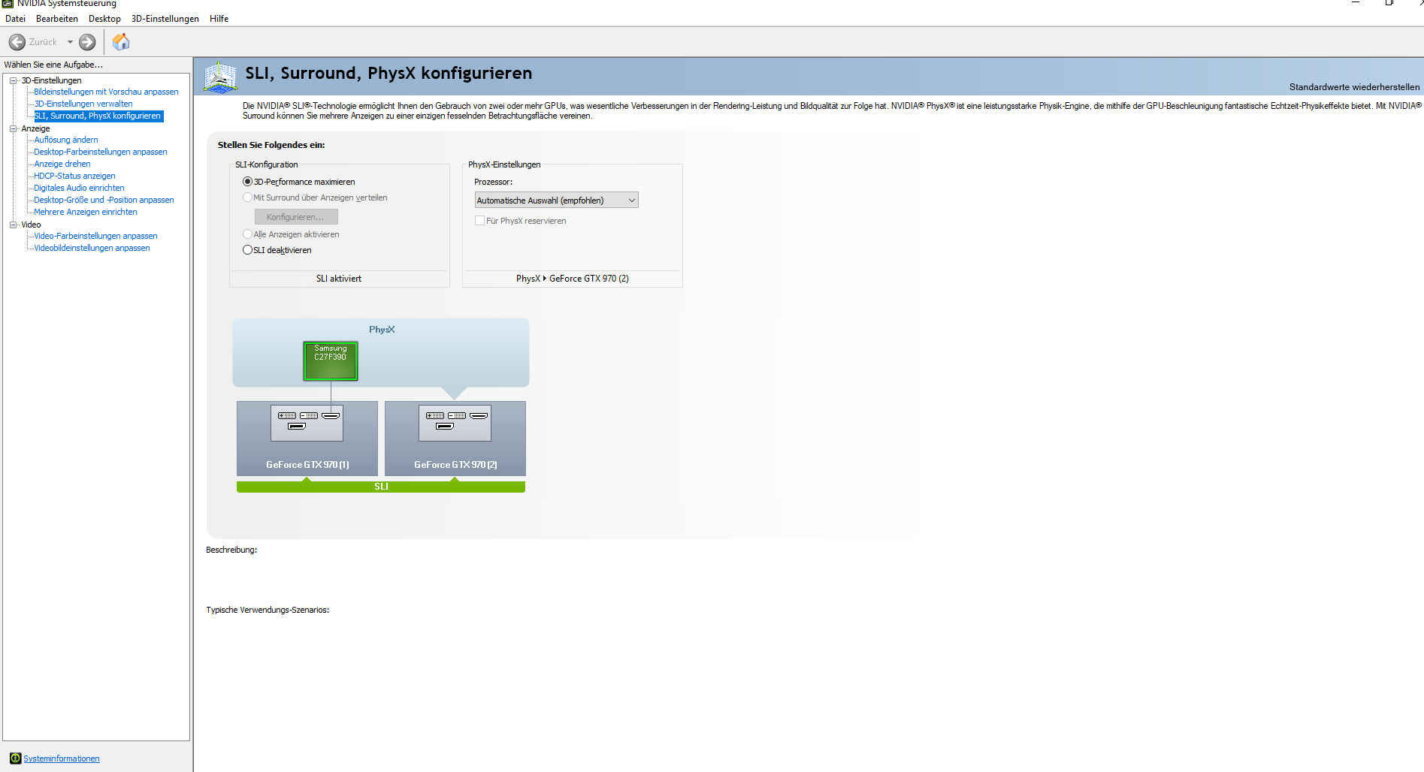Click the GeForce GTX 970 (2) label
This screenshot has height=772, width=1424.
455,465
